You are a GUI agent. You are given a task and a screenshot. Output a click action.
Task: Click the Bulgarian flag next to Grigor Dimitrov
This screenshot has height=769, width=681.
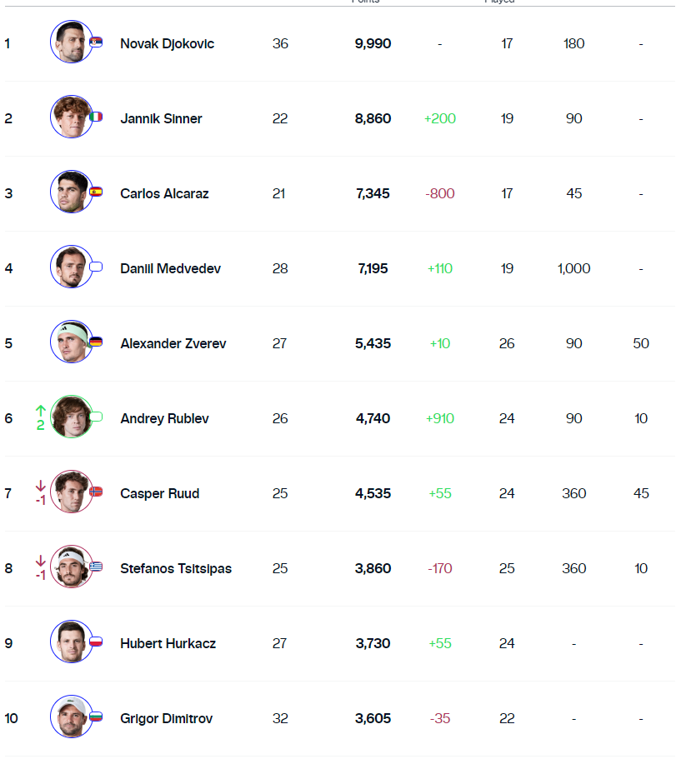tap(96, 717)
